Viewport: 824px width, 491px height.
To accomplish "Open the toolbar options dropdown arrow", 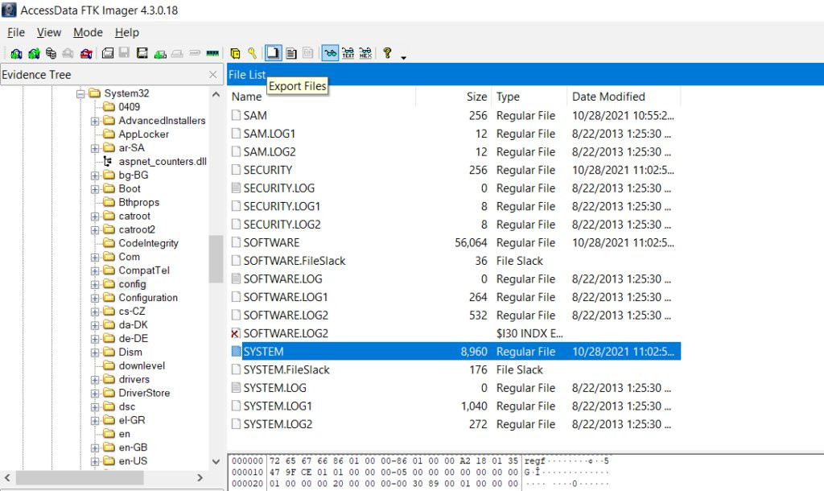I will (x=404, y=57).
